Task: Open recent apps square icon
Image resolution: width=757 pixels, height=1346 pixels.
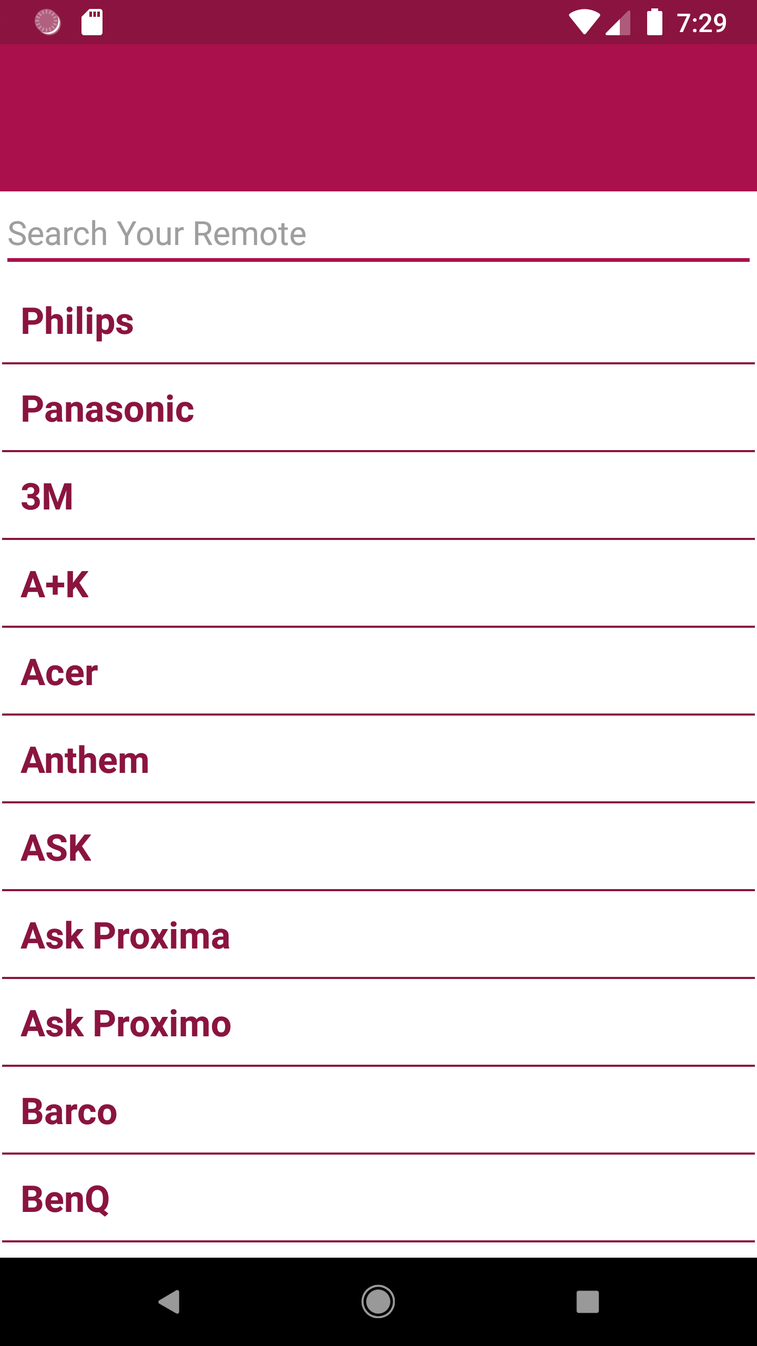Action: (587, 1301)
